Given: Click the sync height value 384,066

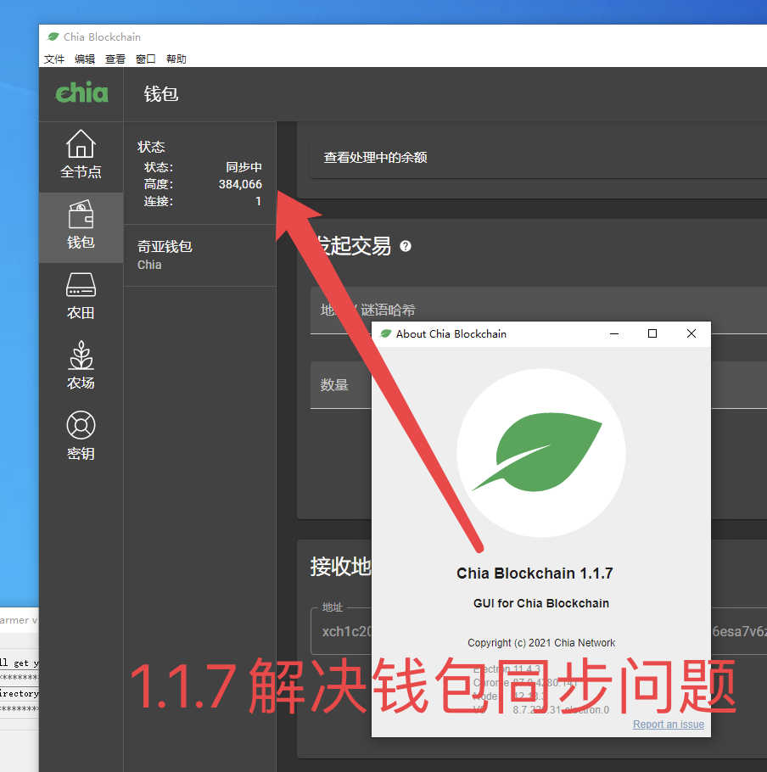Looking at the screenshot, I should click(x=240, y=184).
